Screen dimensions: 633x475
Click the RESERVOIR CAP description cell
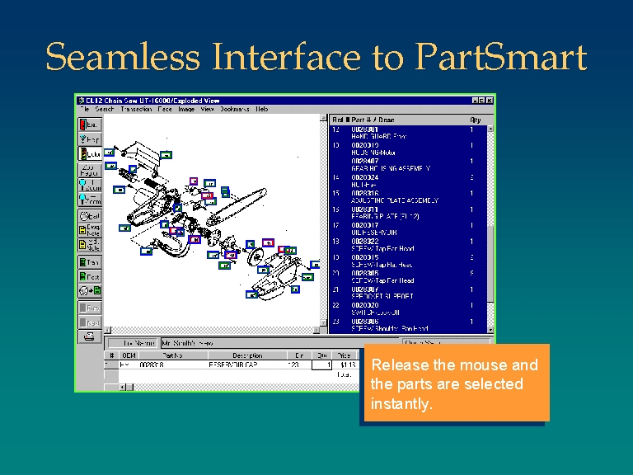[247, 364]
